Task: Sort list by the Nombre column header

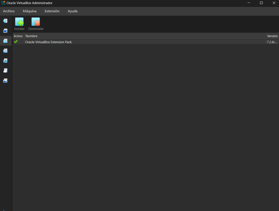Action: coord(31,36)
